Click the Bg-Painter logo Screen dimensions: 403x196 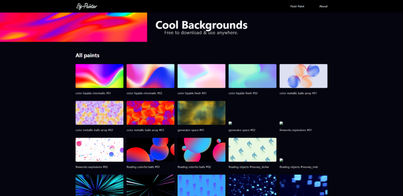[x=87, y=6]
